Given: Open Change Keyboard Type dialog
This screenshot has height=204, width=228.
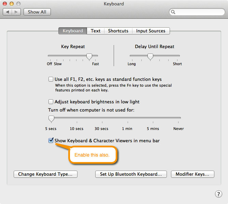Looking at the screenshot, I should pyautogui.click(x=45, y=174).
